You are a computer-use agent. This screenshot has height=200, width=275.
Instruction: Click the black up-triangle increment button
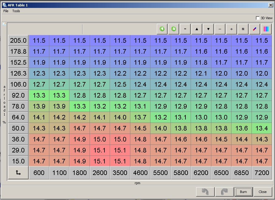coord(197,29)
